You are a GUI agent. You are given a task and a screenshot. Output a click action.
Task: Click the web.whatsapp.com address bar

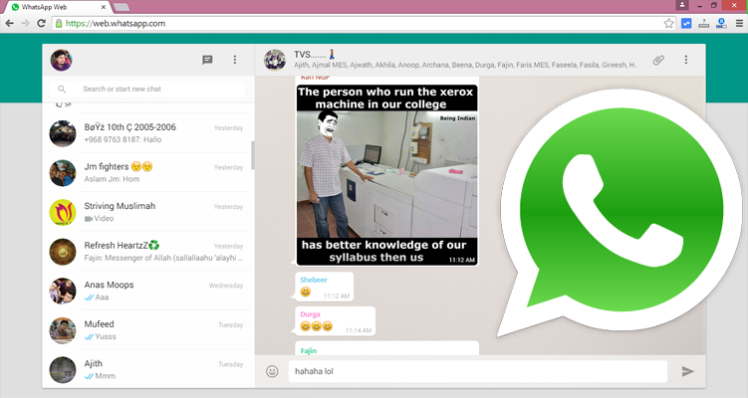click(x=358, y=23)
